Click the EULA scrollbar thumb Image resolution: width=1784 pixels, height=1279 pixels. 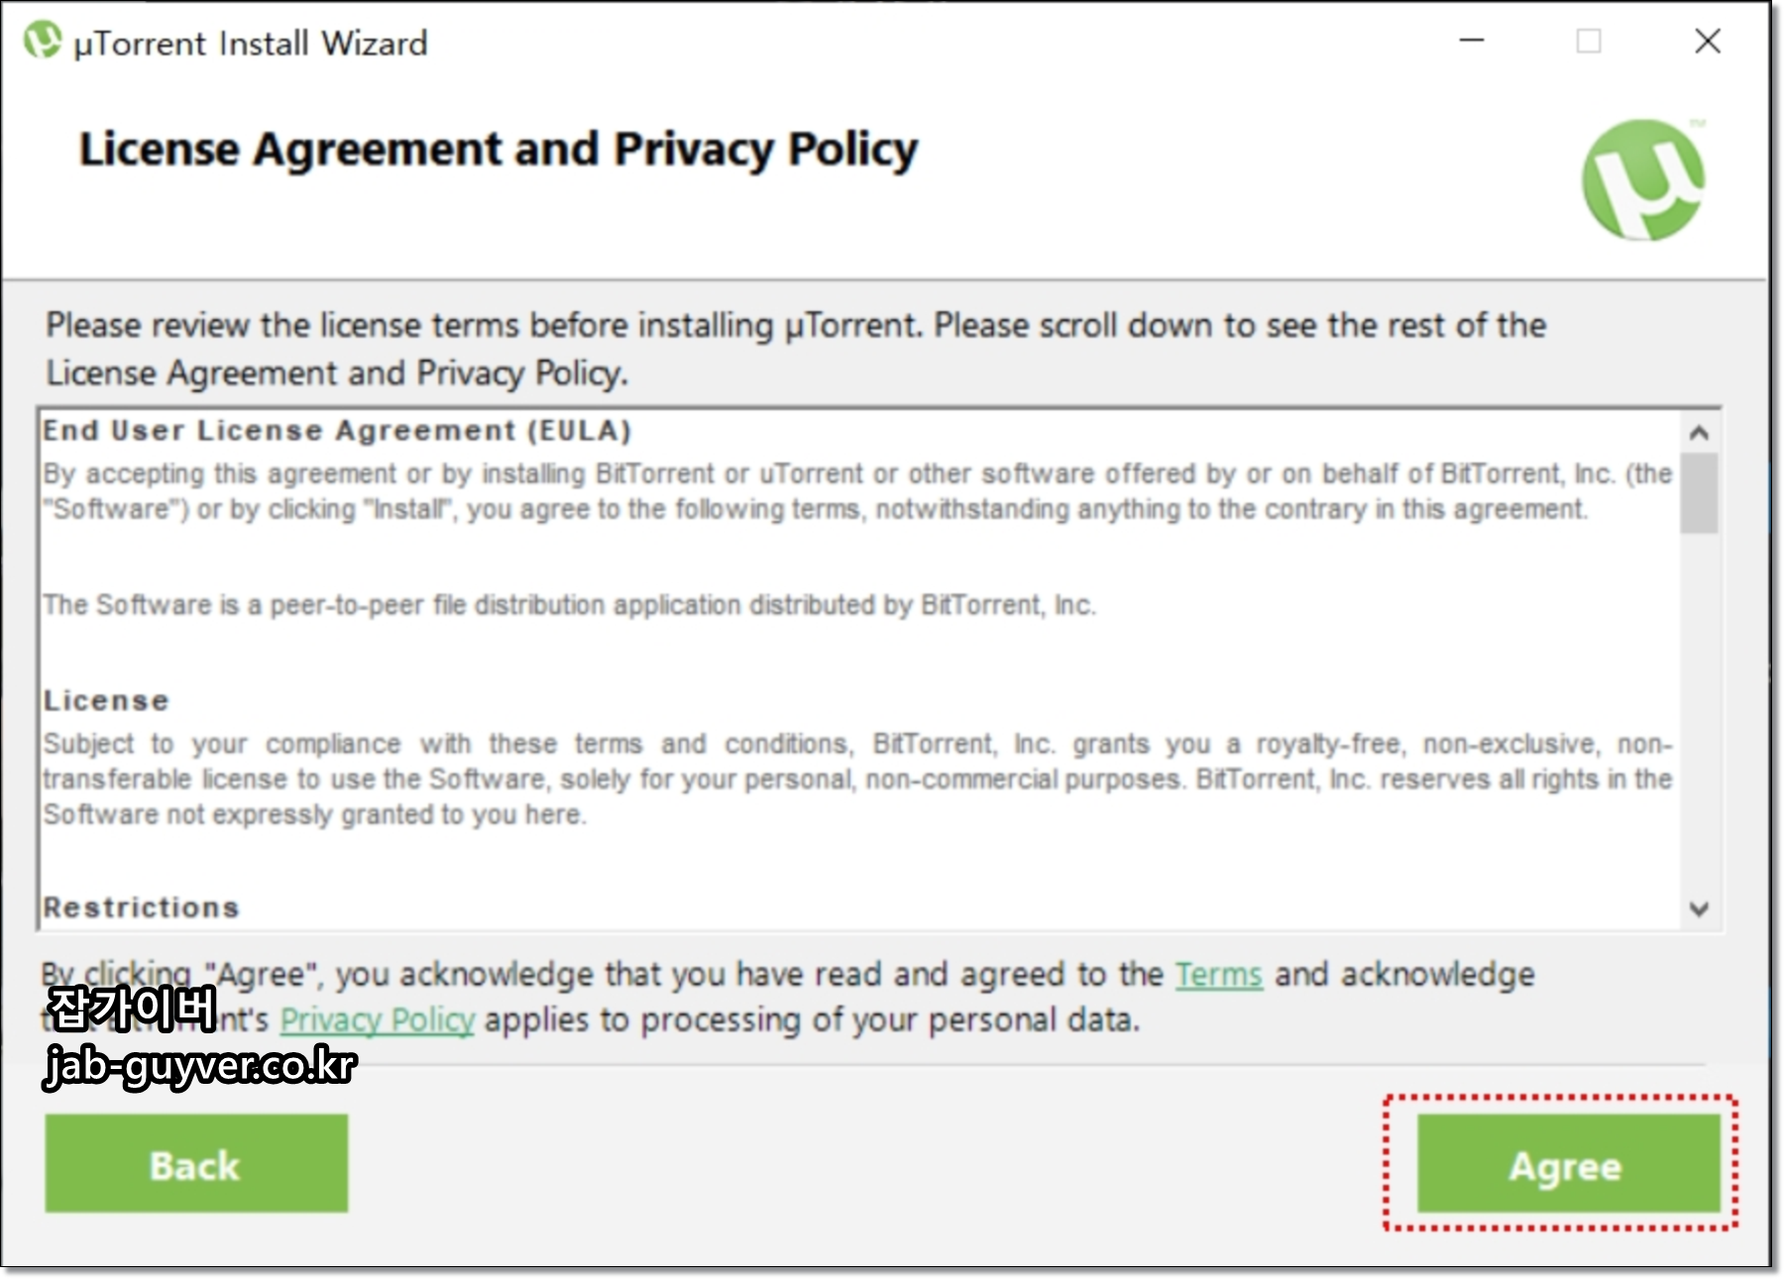coord(1699,493)
